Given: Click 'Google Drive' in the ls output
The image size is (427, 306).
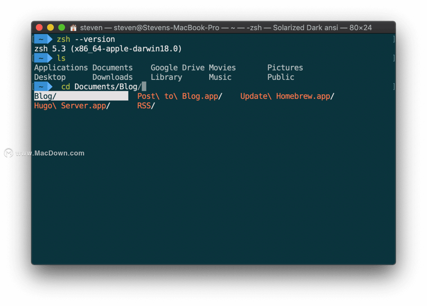Looking at the screenshot, I should 178,68.
